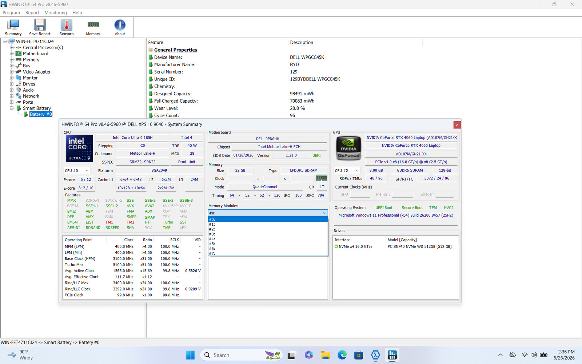Select the Monitor icon in the tree
Viewport: 582px width, 364px height.
[x=19, y=78]
